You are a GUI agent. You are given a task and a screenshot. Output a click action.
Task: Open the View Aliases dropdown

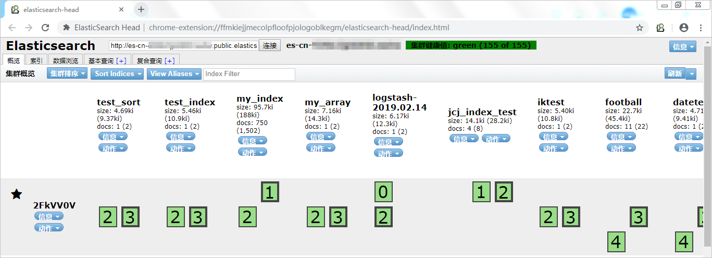click(174, 74)
